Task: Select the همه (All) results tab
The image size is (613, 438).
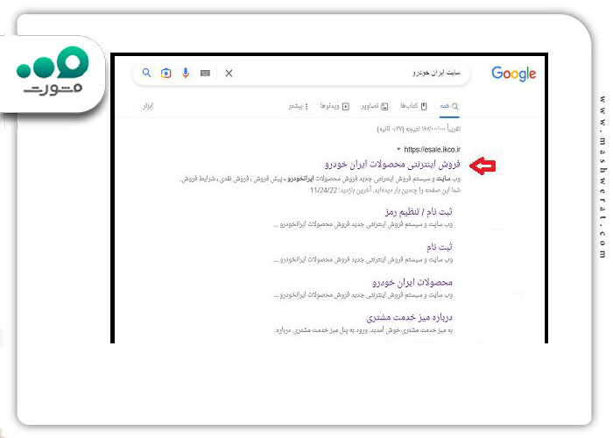Action: pos(449,106)
